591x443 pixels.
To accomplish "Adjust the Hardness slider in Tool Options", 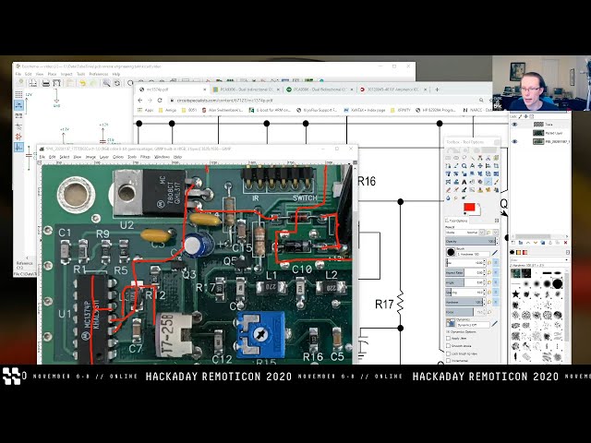I will (464, 302).
